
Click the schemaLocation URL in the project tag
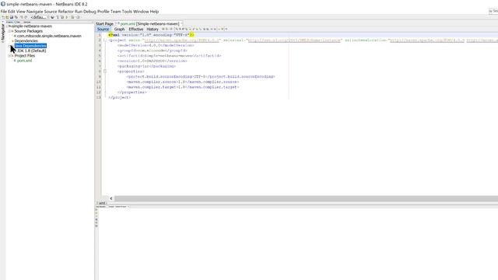(x=427, y=40)
